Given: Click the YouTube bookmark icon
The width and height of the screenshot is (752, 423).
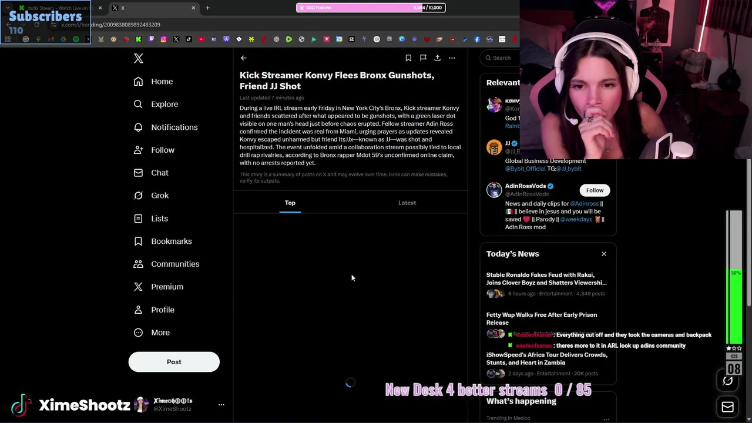Looking at the screenshot, I should (202, 39).
